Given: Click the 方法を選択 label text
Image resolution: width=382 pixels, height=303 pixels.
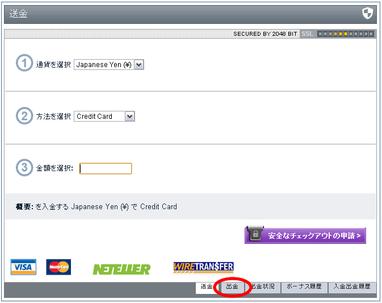Looking at the screenshot, I should (53, 117).
